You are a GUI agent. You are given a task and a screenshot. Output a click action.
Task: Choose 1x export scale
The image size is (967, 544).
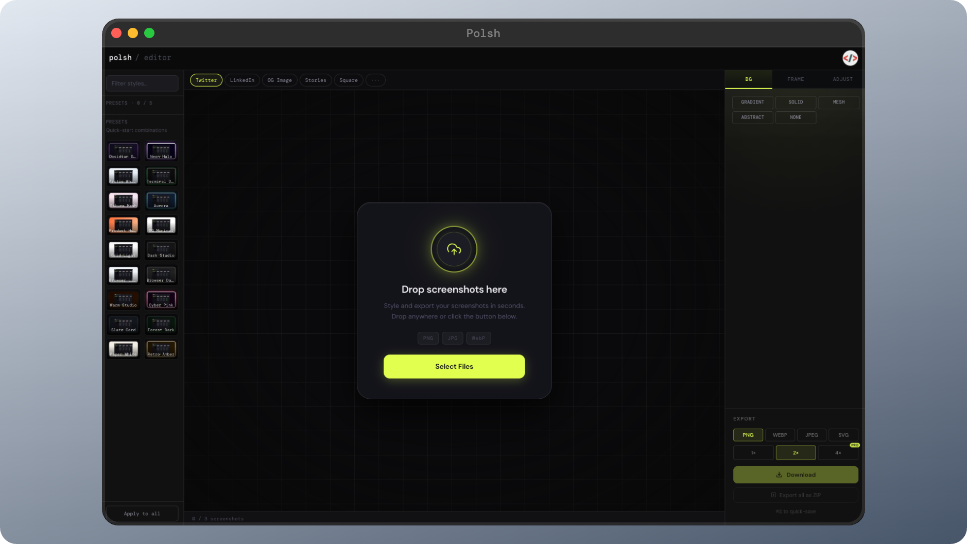click(x=753, y=453)
